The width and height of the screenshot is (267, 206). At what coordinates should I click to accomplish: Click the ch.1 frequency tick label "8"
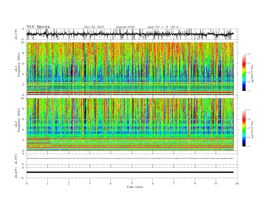coord(24,53)
